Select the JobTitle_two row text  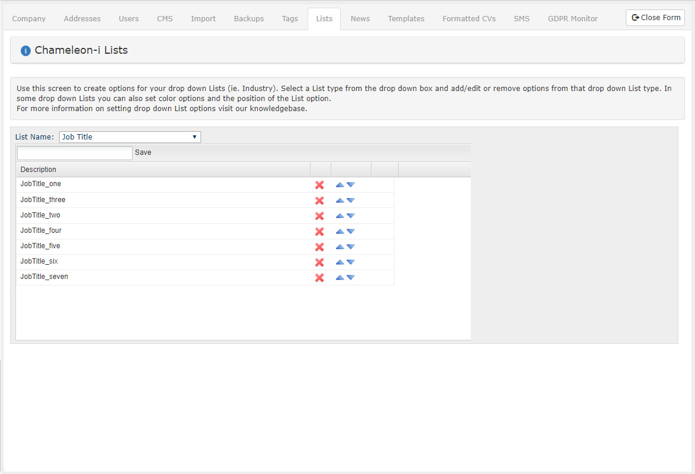coord(40,215)
